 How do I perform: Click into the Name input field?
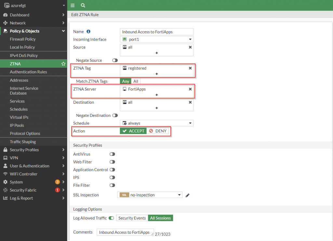click(156, 32)
